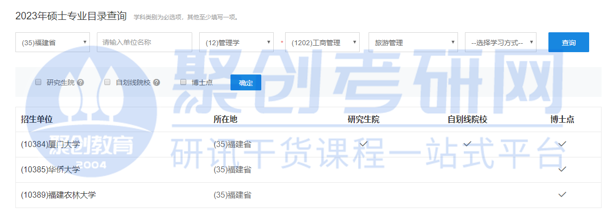Click (35)福建省 in the 厦门大学 row
This screenshot has height=218, width=612.
click(x=232, y=144)
